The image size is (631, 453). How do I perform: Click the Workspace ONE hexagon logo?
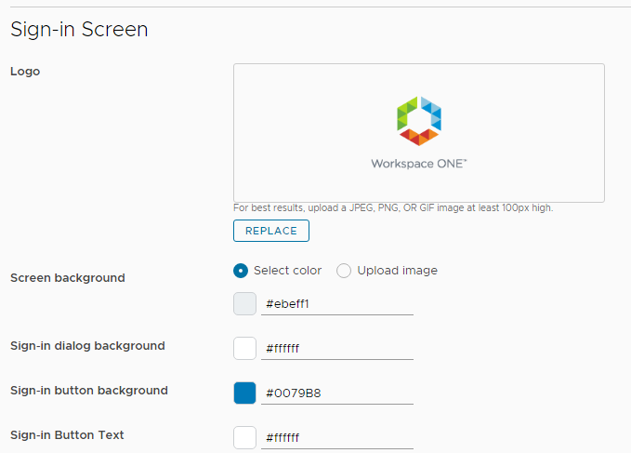(x=419, y=121)
